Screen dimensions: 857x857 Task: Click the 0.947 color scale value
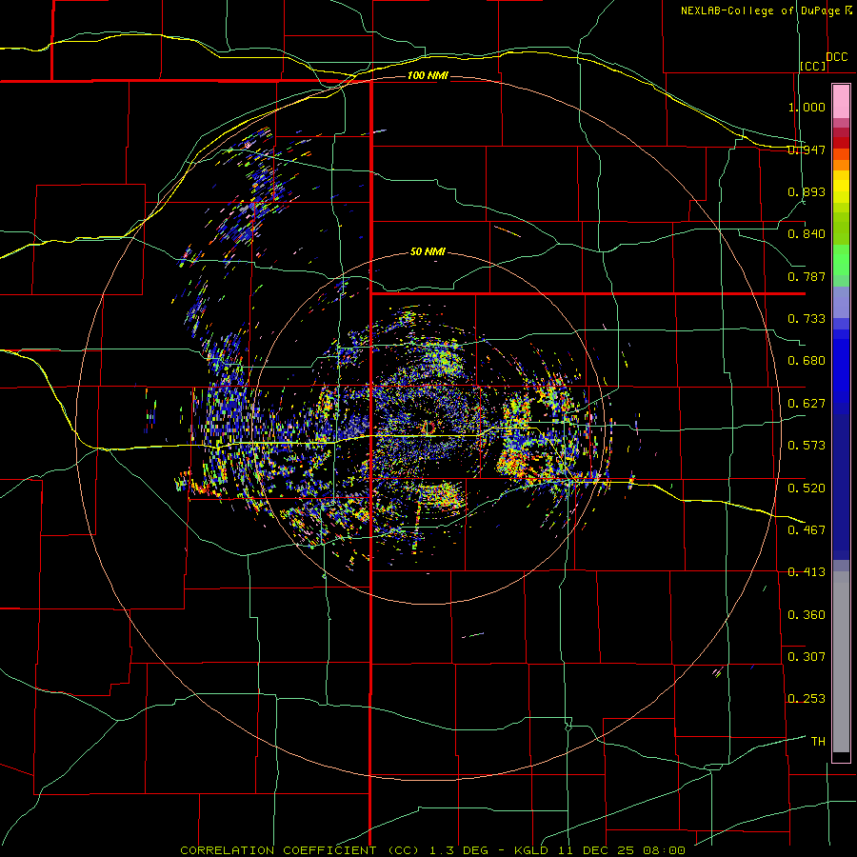tap(807, 149)
